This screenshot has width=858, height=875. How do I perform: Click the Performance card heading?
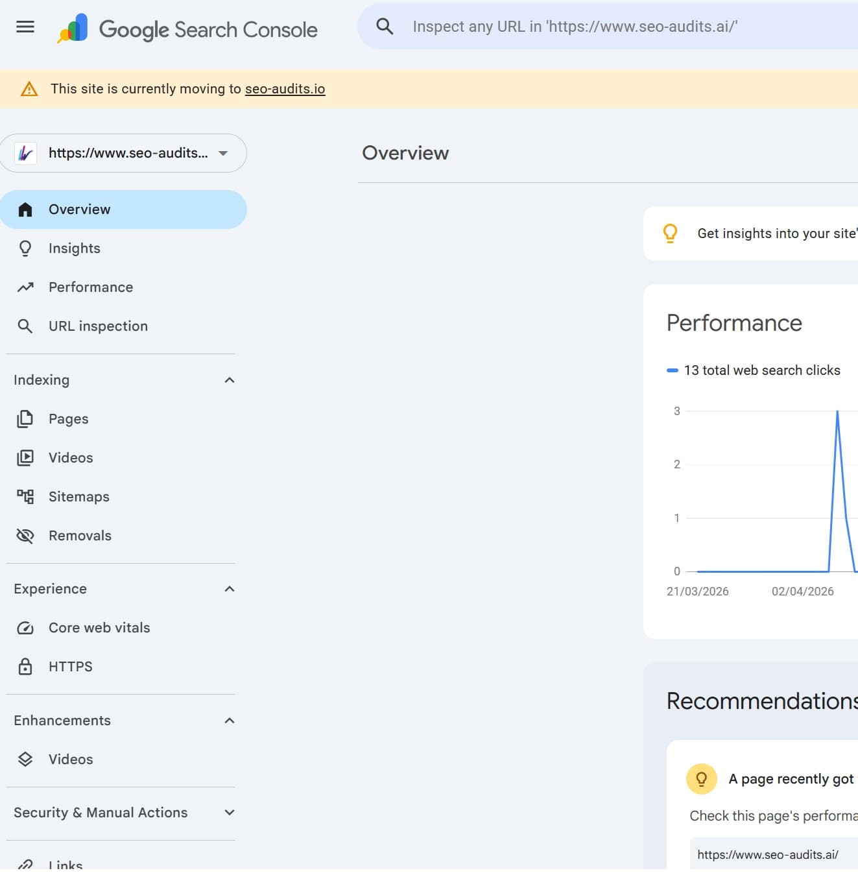pyautogui.click(x=734, y=323)
